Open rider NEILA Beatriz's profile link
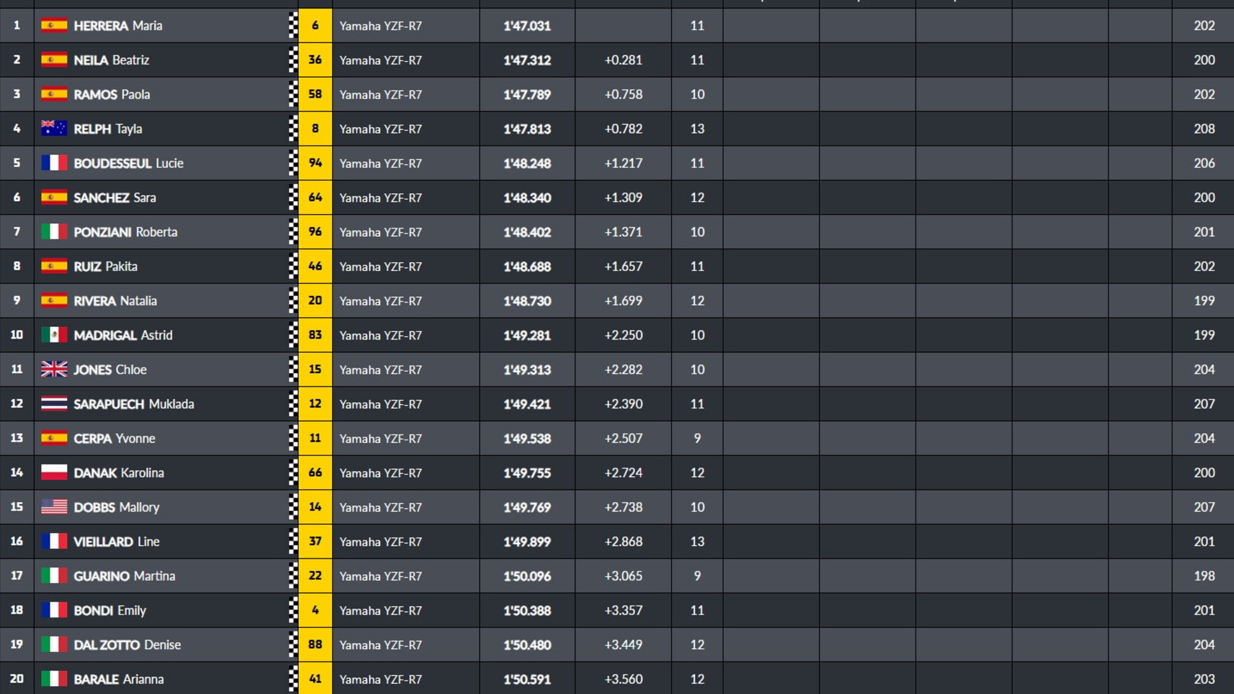Image resolution: width=1234 pixels, height=694 pixels. 112,60
